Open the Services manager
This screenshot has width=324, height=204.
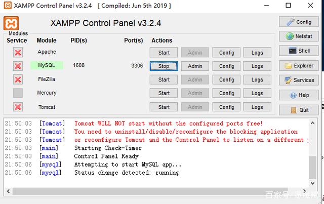[298, 80]
